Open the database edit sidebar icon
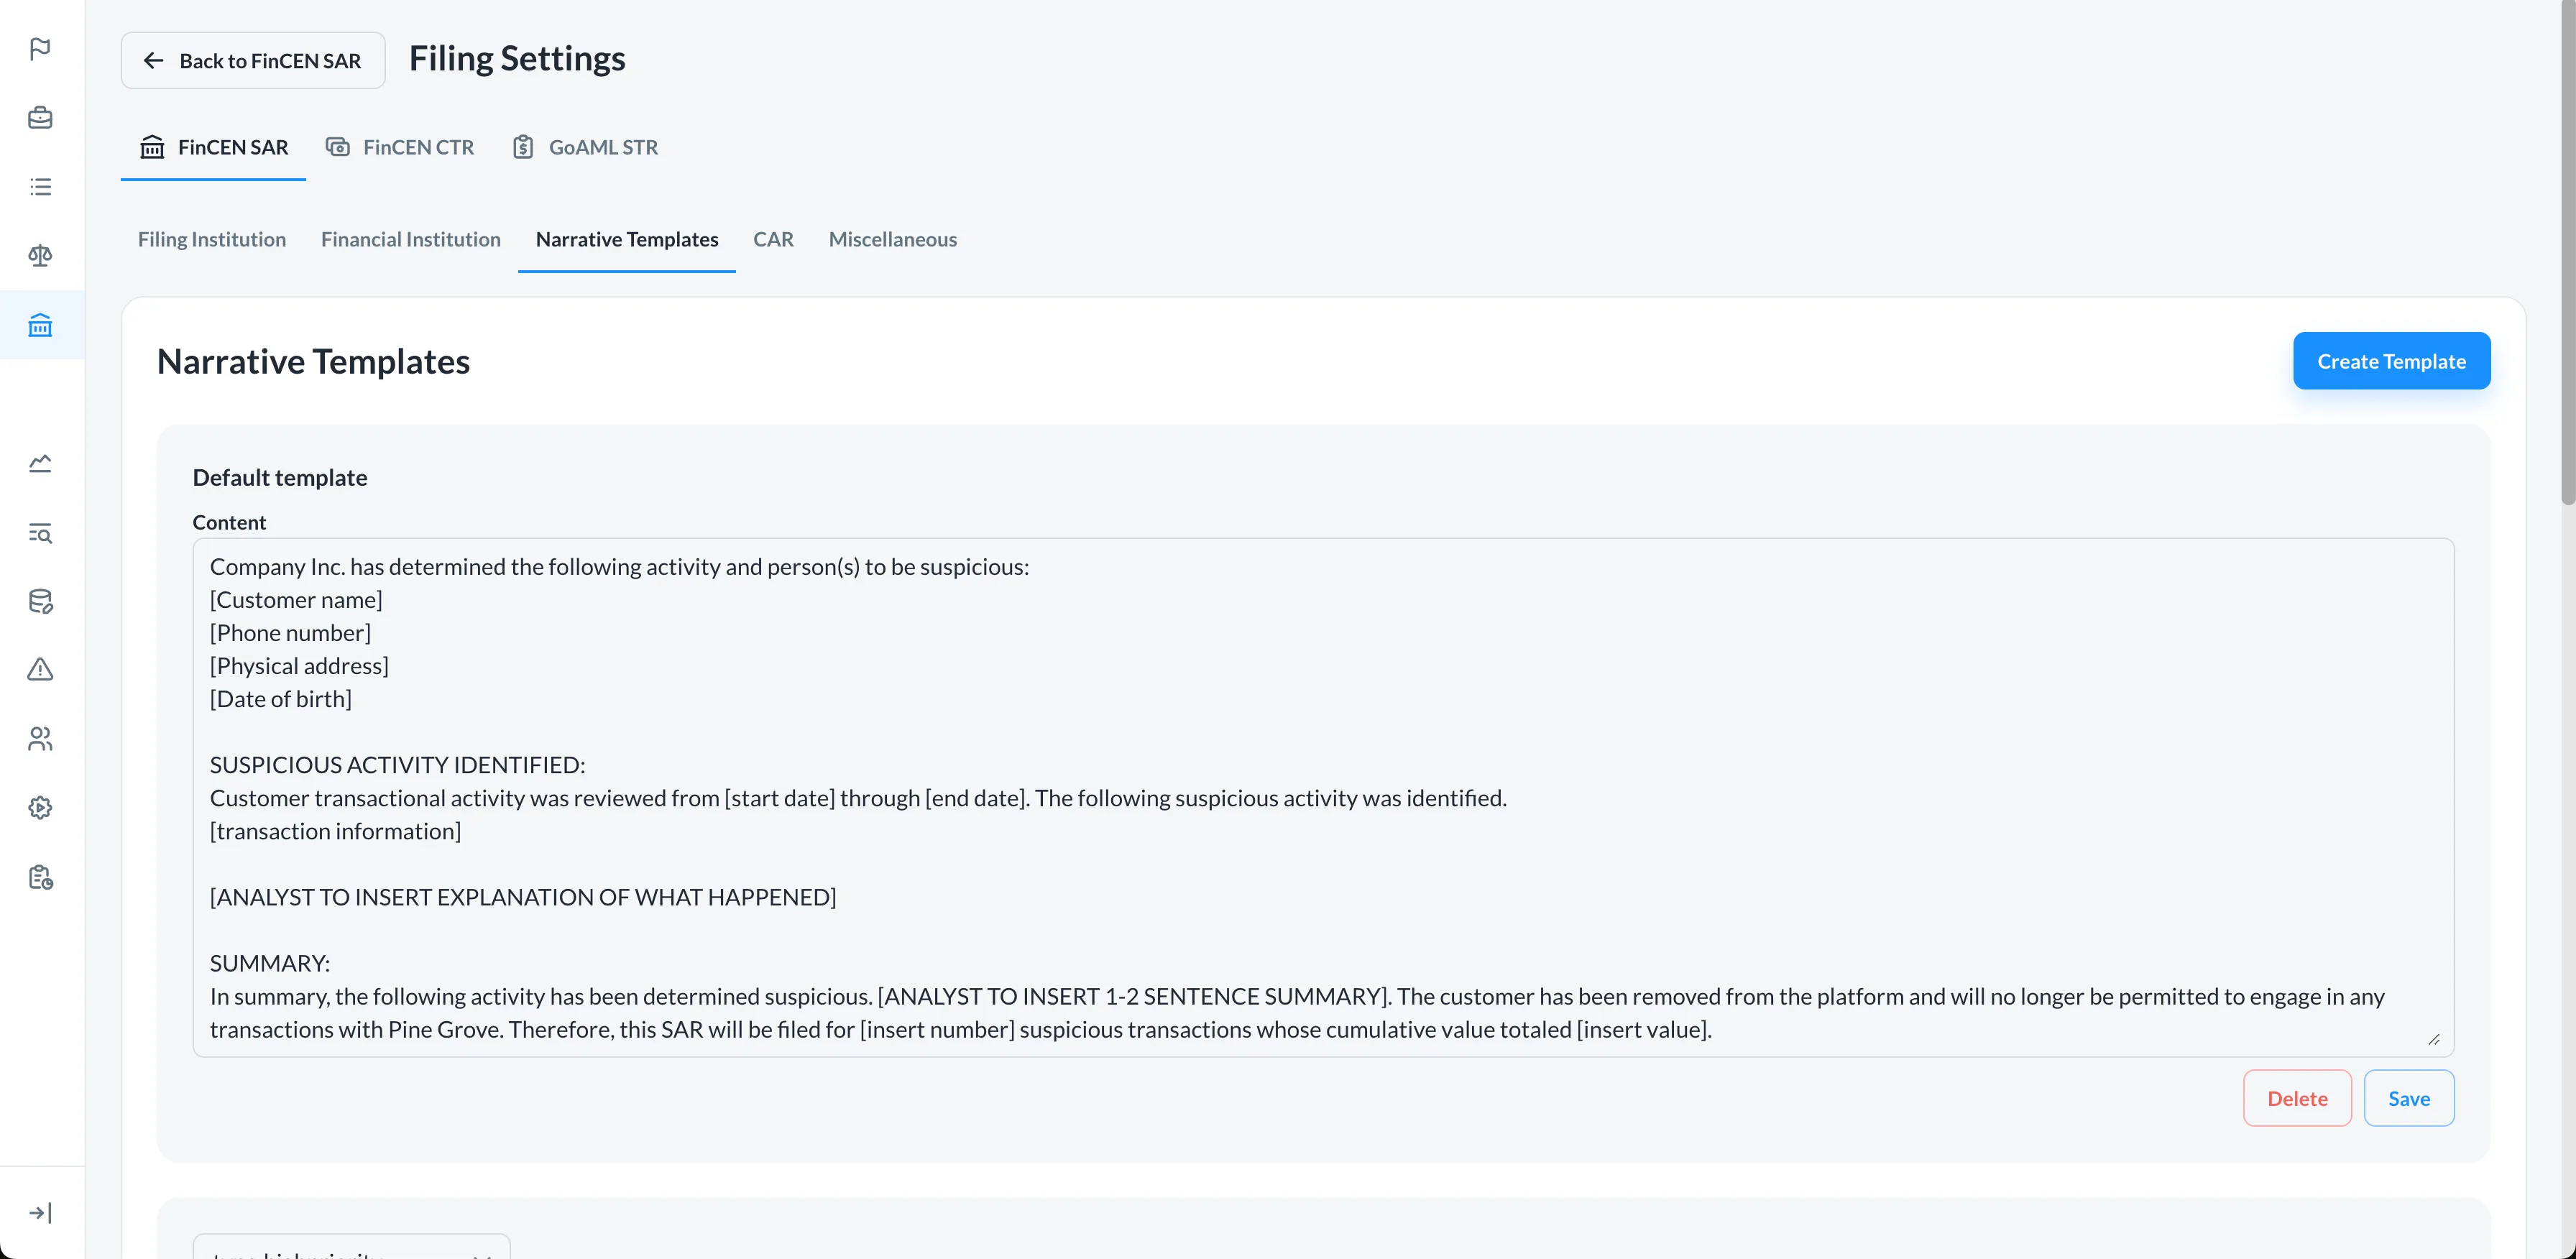The width and height of the screenshot is (2576, 1259). click(40, 602)
